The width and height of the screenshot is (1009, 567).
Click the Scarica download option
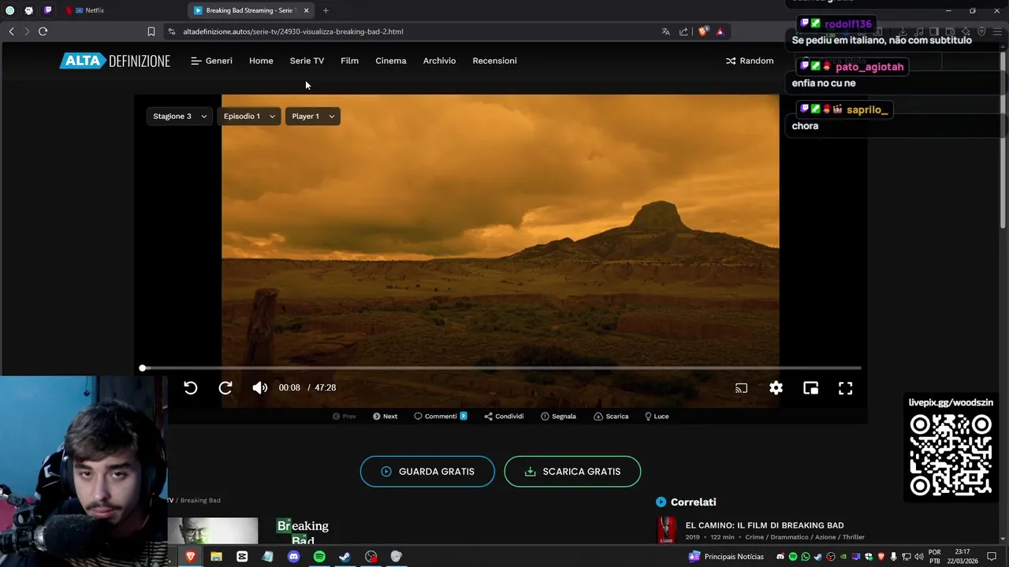(611, 416)
